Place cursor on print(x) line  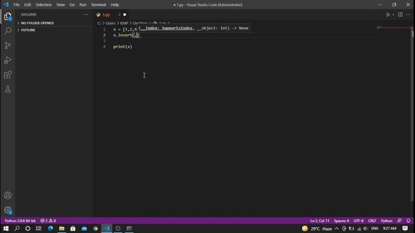pyautogui.click(x=123, y=47)
